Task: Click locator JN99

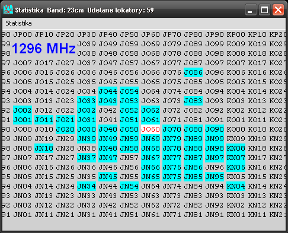Action: 215,139
